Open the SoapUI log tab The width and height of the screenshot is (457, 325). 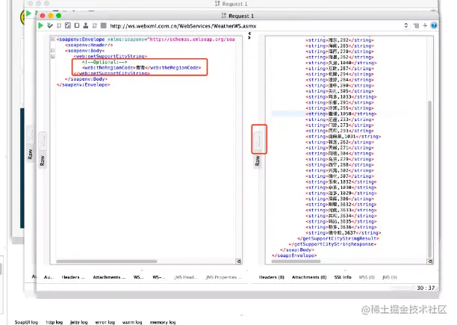[26, 322]
